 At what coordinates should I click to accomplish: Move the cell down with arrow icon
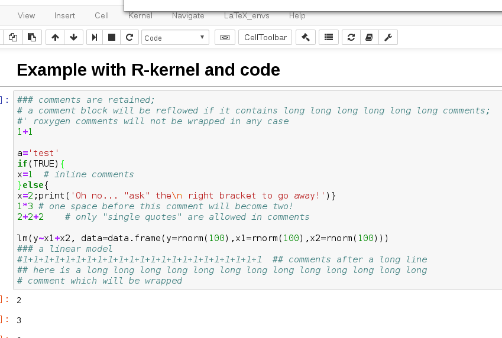tap(73, 38)
